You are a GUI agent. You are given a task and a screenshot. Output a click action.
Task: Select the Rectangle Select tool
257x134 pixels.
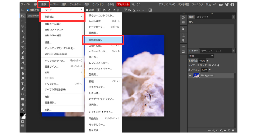pyautogui.click(x=23, y=21)
